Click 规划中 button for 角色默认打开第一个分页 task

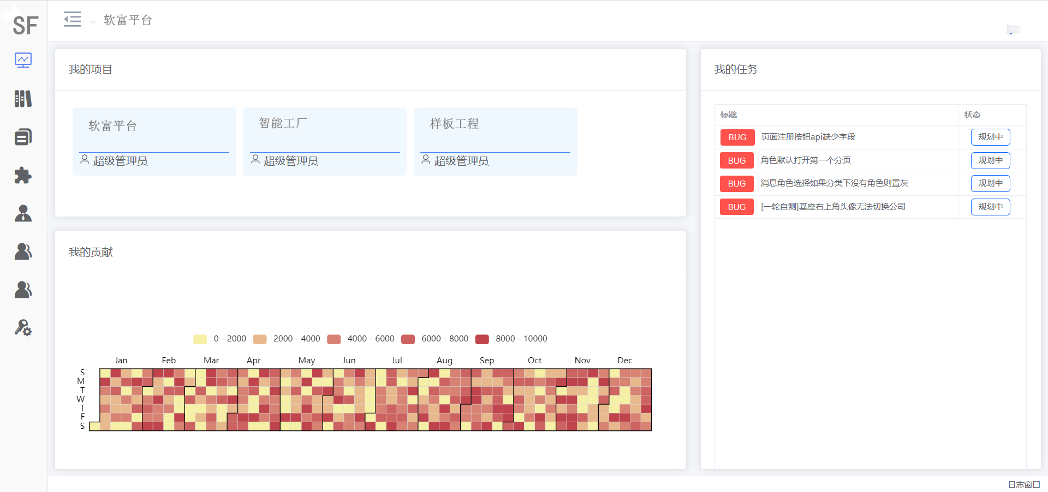(x=990, y=160)
